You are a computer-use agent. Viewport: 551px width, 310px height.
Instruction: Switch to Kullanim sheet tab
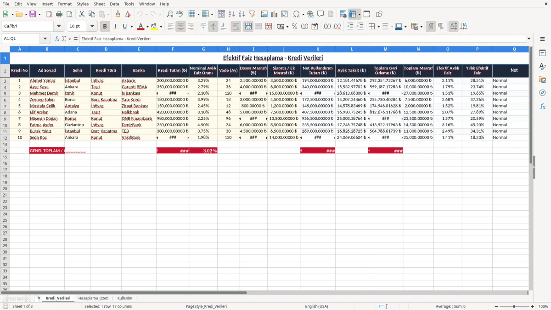coord(124,298)
